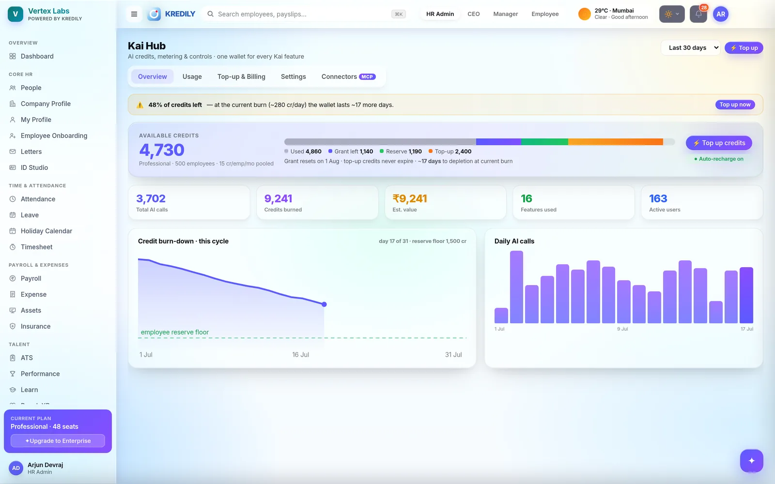Click the Top up header button
The height and width of the screenshot is (484, 775).
[x=744, y=48]
